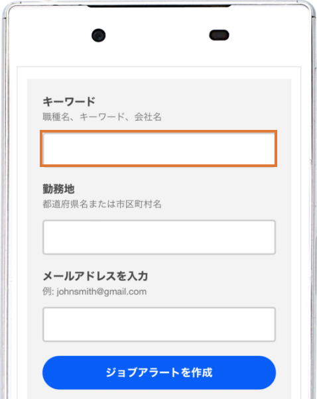This screenshot has height=399, width=317.
Task: Click the キーワード heading label
Action: coord(69,101)
